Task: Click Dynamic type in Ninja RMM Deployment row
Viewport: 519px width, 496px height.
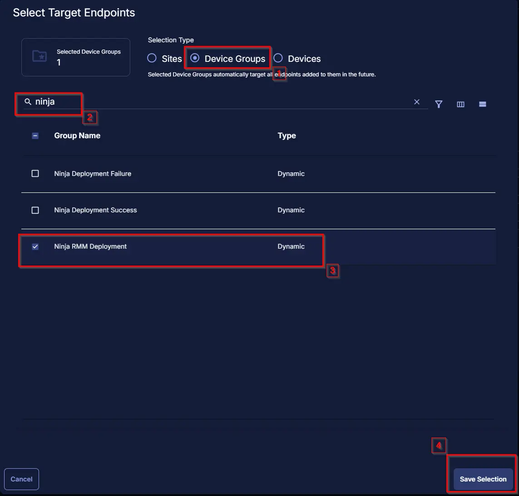Action: click(291, 246)
